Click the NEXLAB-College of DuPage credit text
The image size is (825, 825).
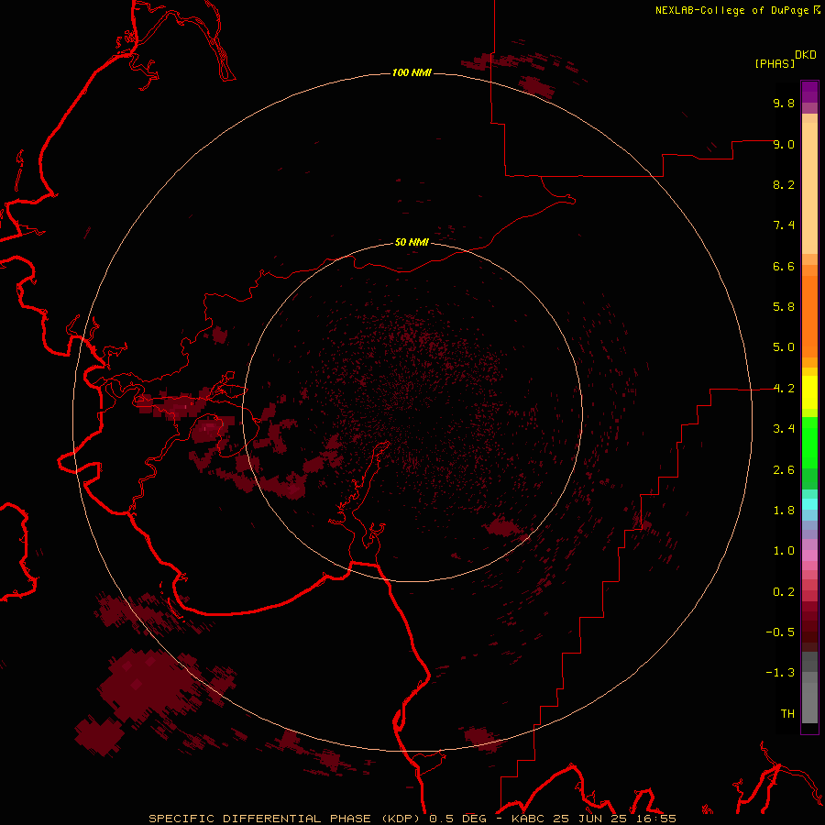(x=732, y=10)
